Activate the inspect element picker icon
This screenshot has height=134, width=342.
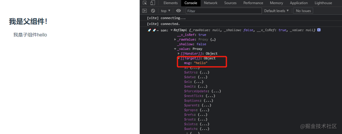point(145,3)
